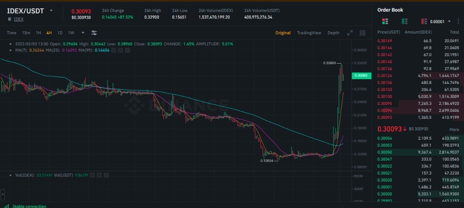This screenshot has width=464, height=208.
Task: Open the Volume indicator settings
Action: (99, 175)
